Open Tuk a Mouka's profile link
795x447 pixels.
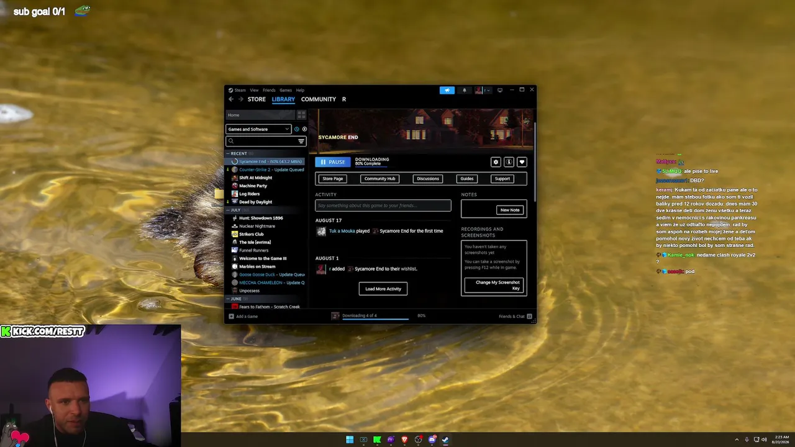click(x=342, y=231)
